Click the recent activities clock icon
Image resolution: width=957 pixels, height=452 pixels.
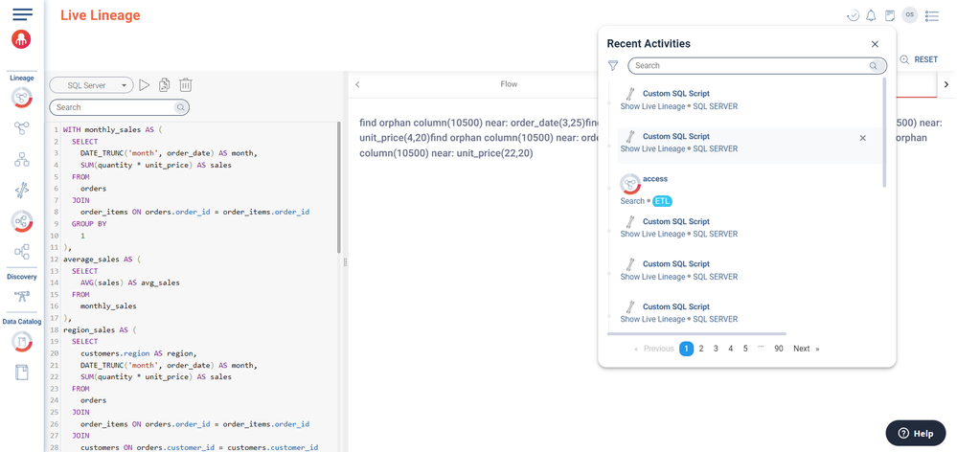click(x=853, y=15)
